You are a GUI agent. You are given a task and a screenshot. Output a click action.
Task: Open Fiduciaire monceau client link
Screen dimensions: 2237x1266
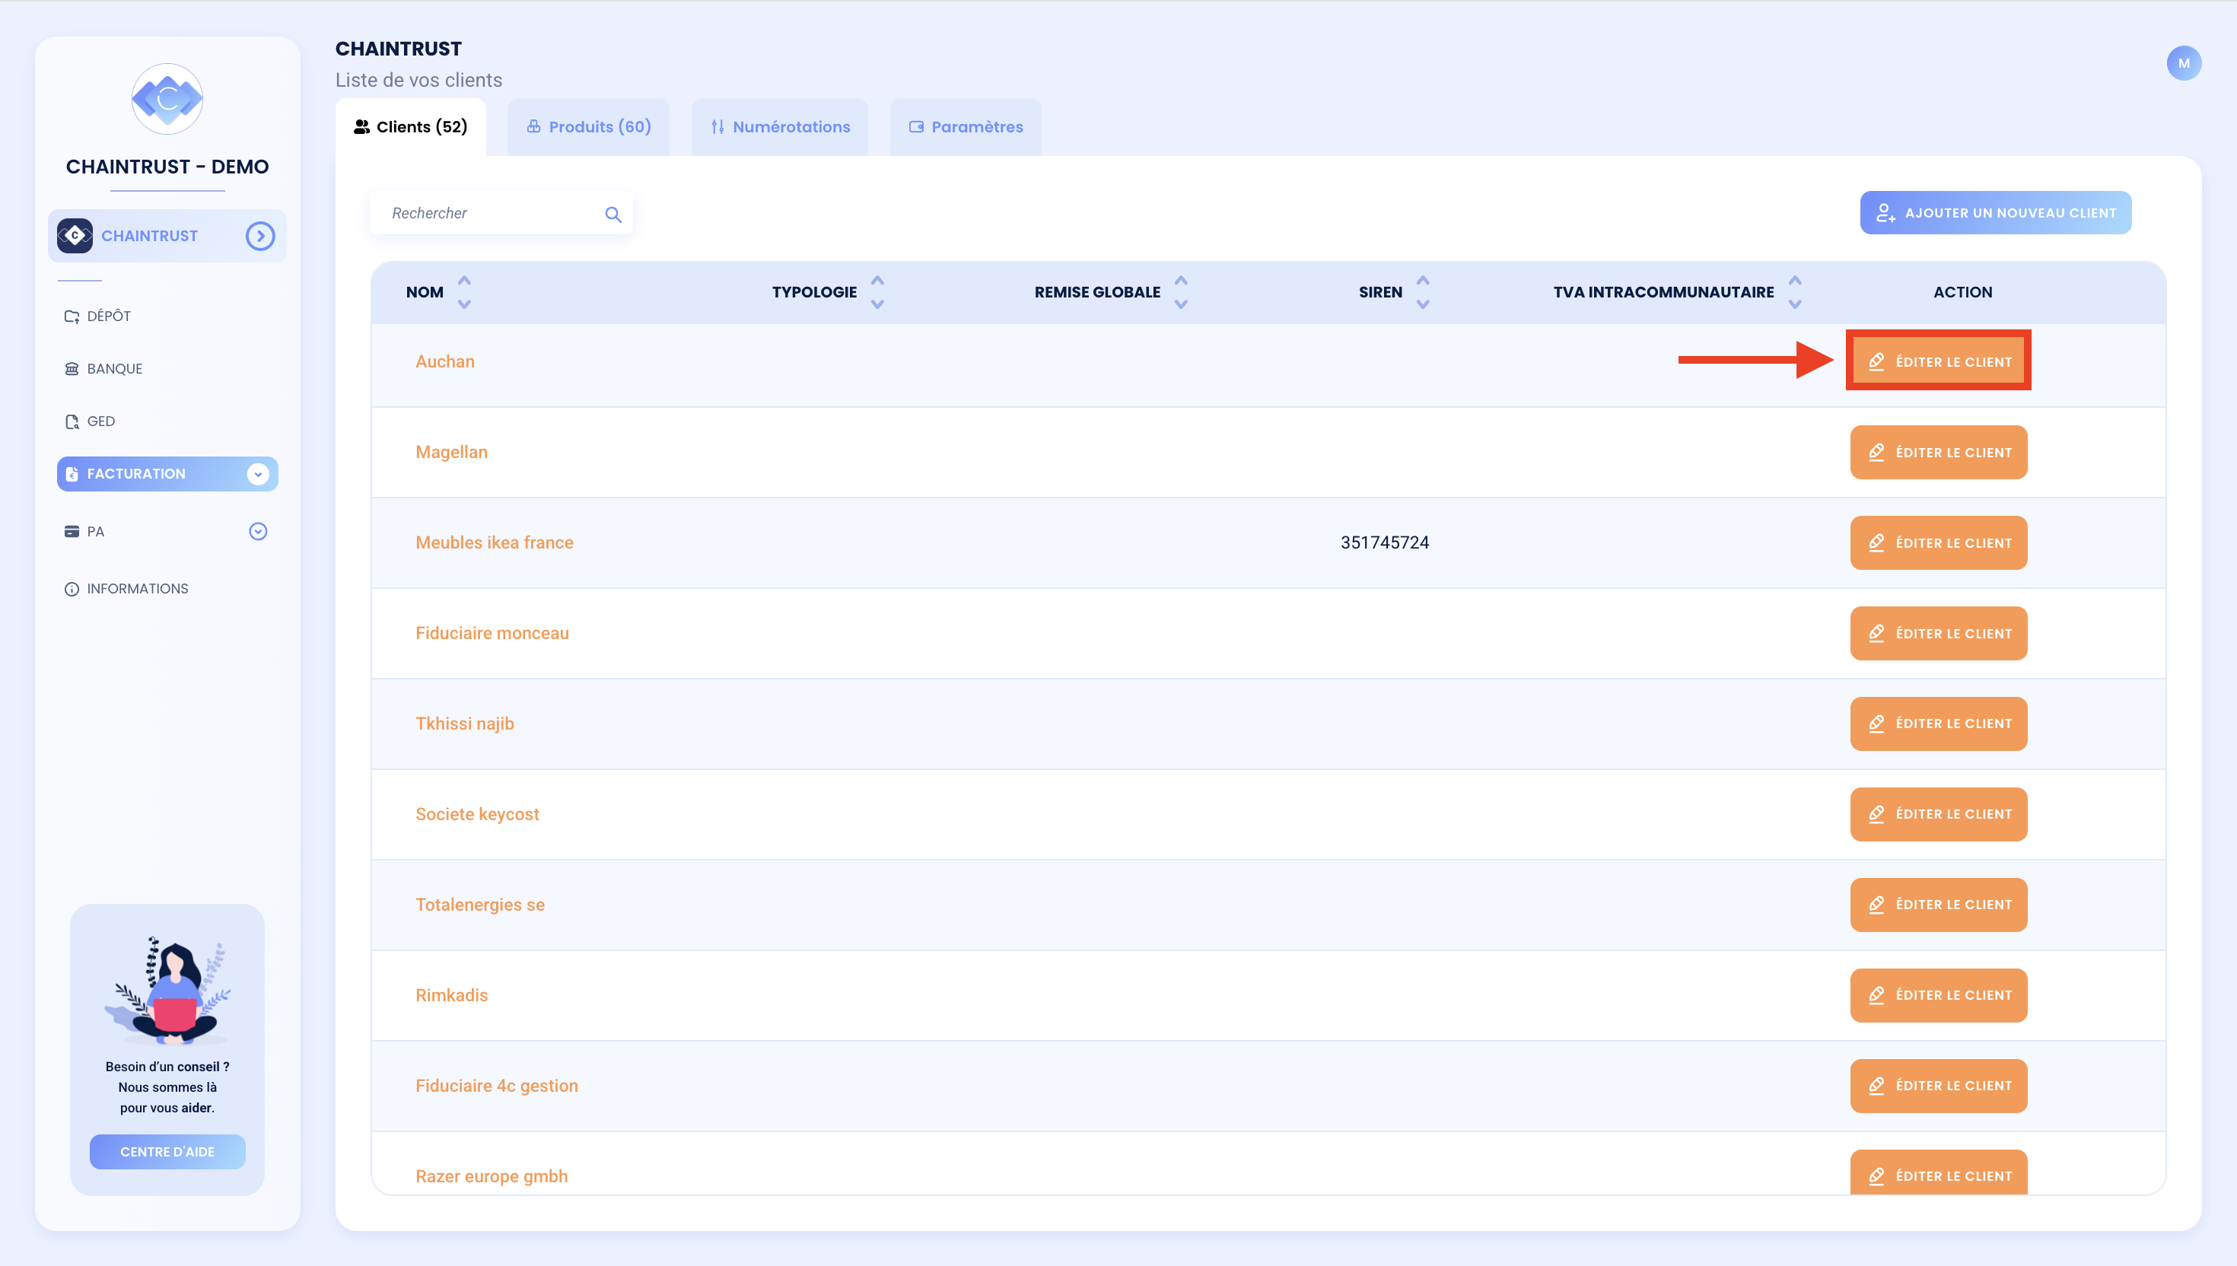[x=492, y=633]
